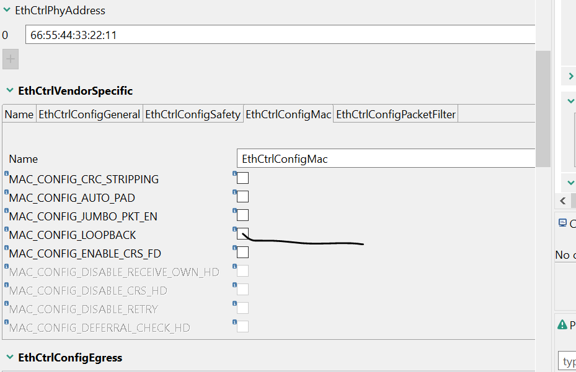Check the MAC_CONFIG_LOOPBACK checkbox

(x=242, y=233)
